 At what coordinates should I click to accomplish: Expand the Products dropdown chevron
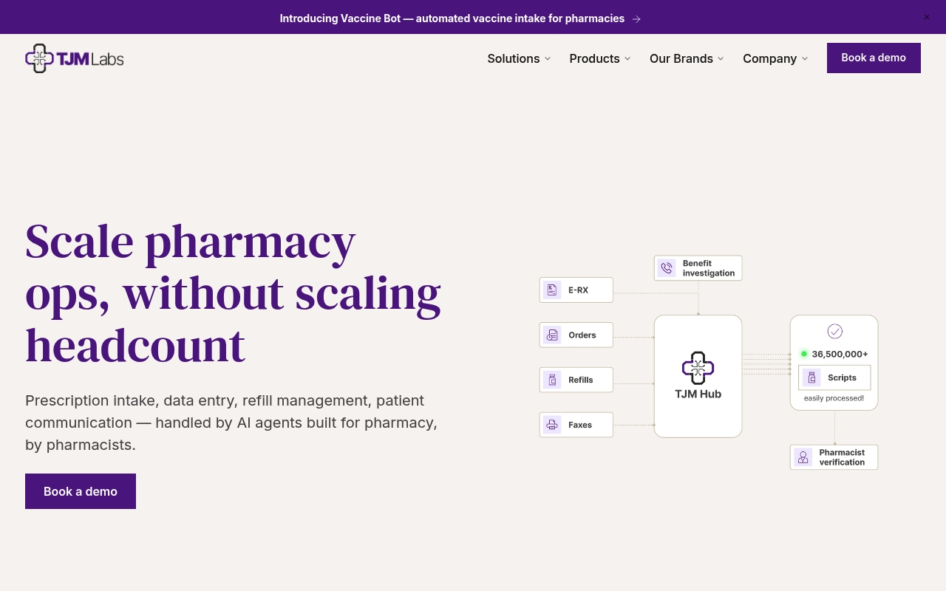point(627,58)
